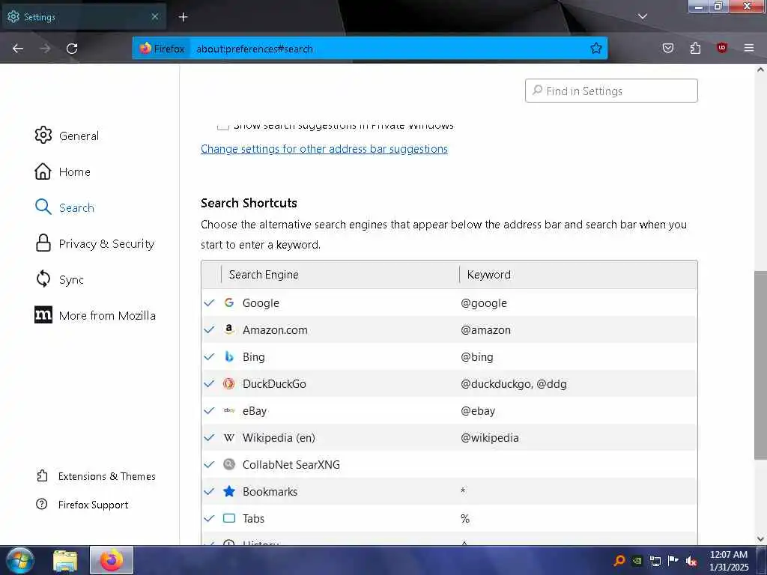
Task: Focus the Find in Settings field
Action: click(611, 91)
